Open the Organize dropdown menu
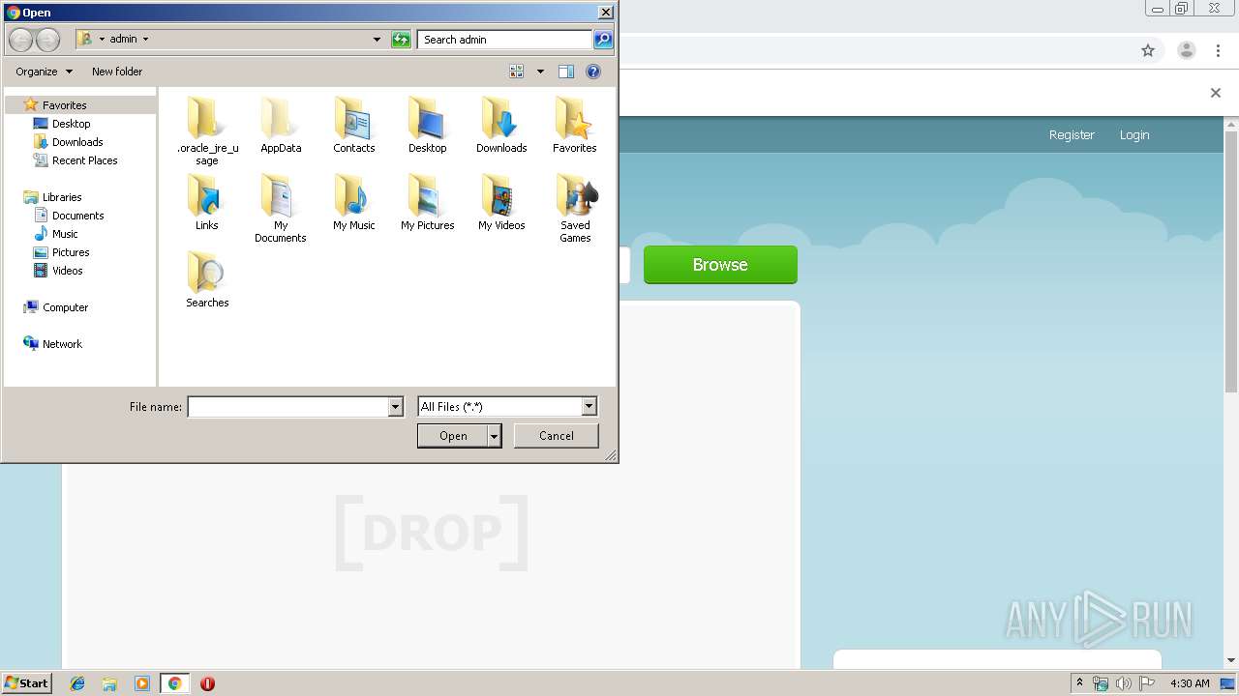 click(44, 72)
